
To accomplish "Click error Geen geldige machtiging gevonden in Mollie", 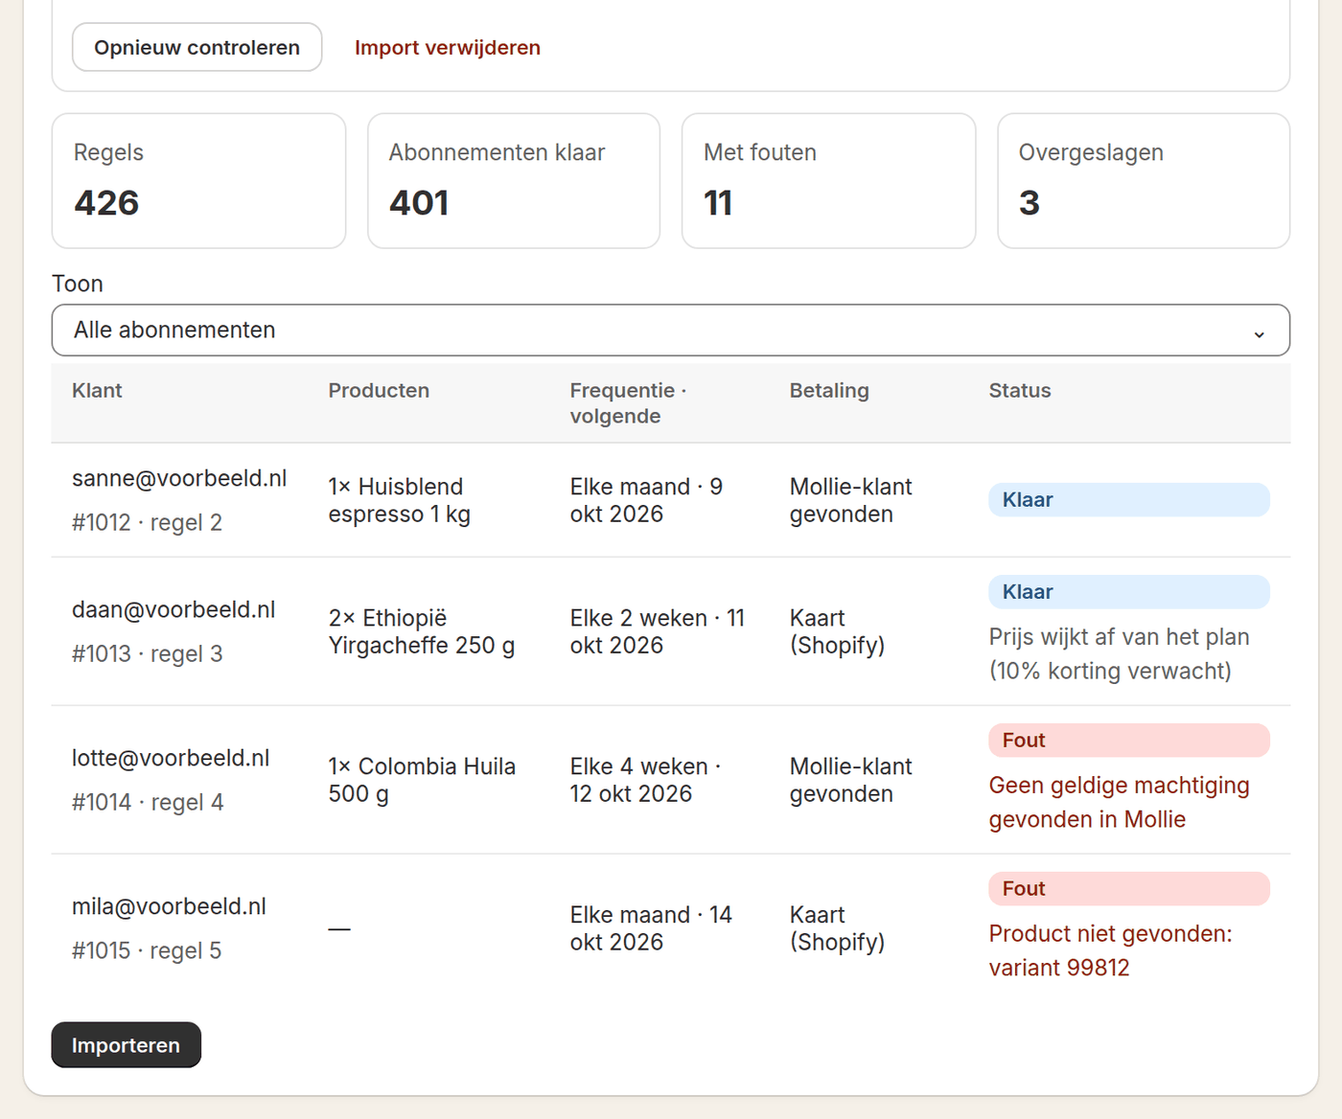I will [1120, 803].
